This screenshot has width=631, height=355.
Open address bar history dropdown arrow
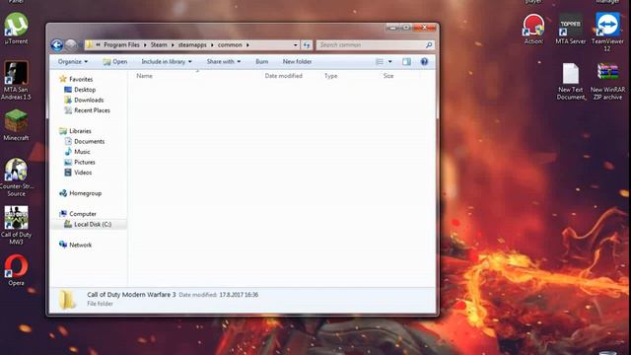(296, 45)
